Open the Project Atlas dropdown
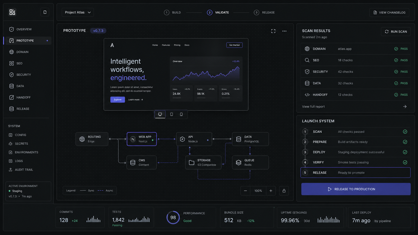 (x=78, y=12)
